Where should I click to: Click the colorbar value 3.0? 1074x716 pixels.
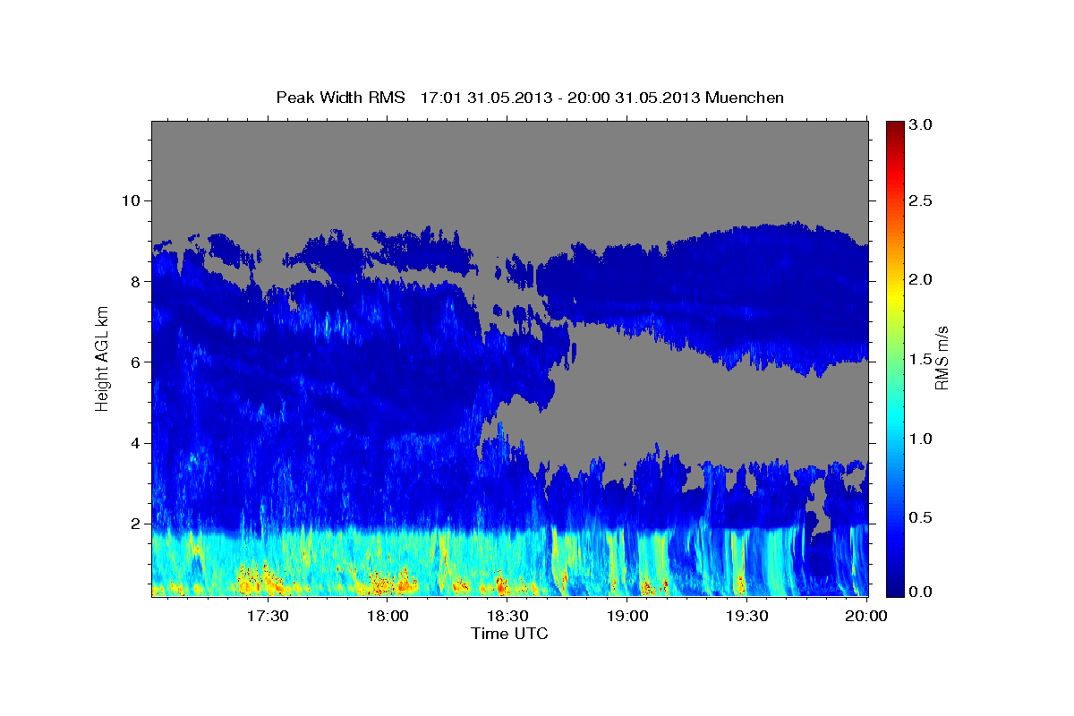[x=922, y=124]
